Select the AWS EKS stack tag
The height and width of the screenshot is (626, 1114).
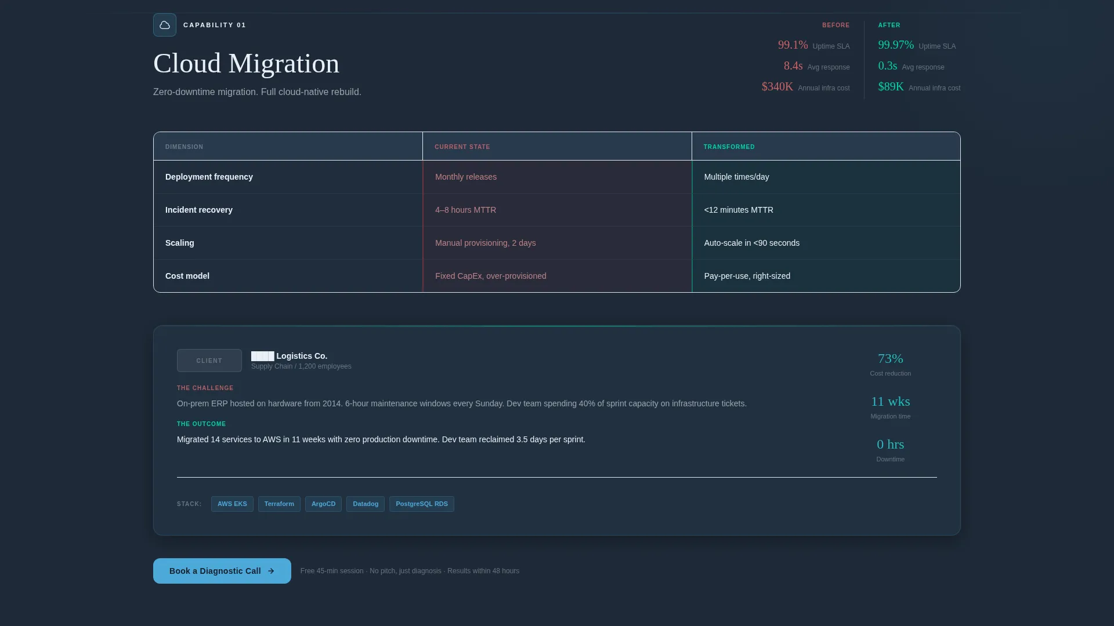(x=232, y=504)
